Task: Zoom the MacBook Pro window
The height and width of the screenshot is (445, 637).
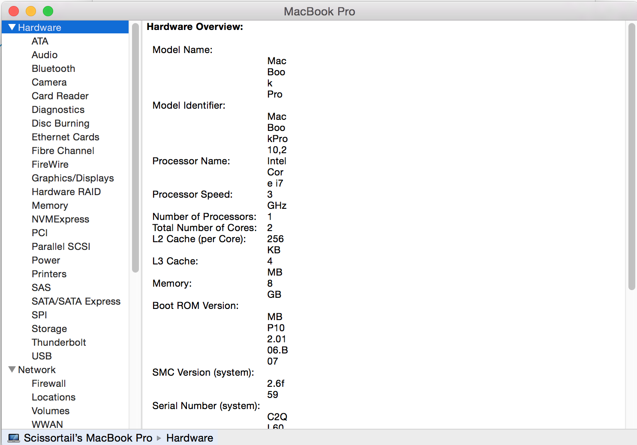Action: [48, 11]
